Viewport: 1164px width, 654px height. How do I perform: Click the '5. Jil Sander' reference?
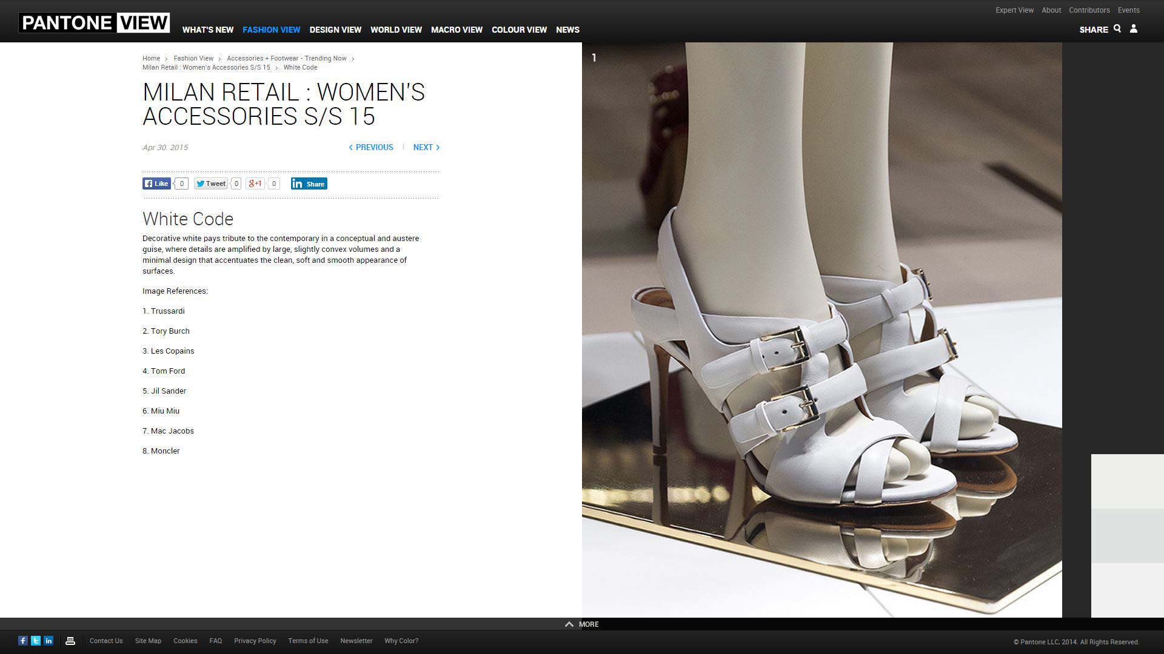click(164, 391)
